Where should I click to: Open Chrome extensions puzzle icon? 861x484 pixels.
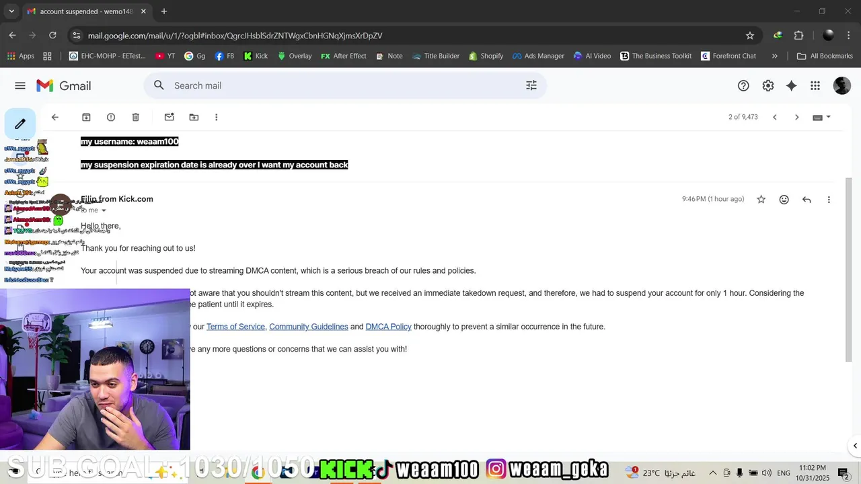(799, 36)
